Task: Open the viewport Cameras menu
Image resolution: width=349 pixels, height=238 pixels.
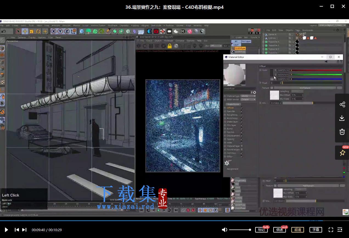Action: coord(22,37)
